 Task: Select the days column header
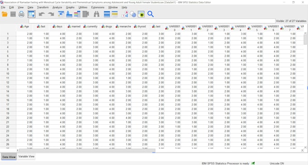[x=58, y=27]
